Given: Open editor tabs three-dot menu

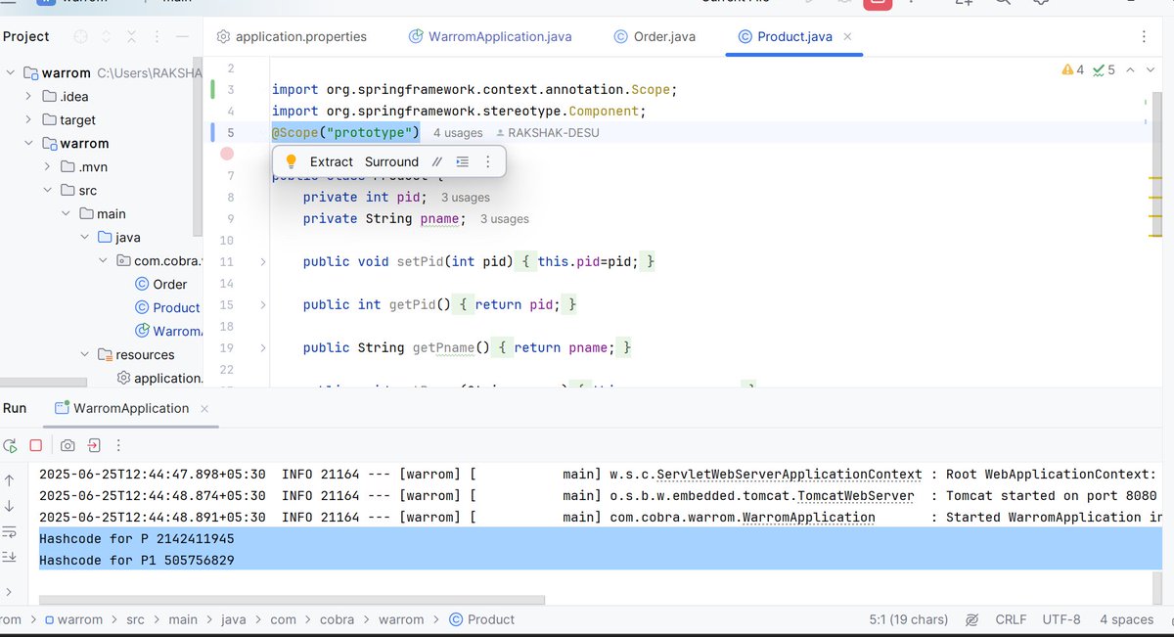Looking at the screenshot, I should 1145,37.
